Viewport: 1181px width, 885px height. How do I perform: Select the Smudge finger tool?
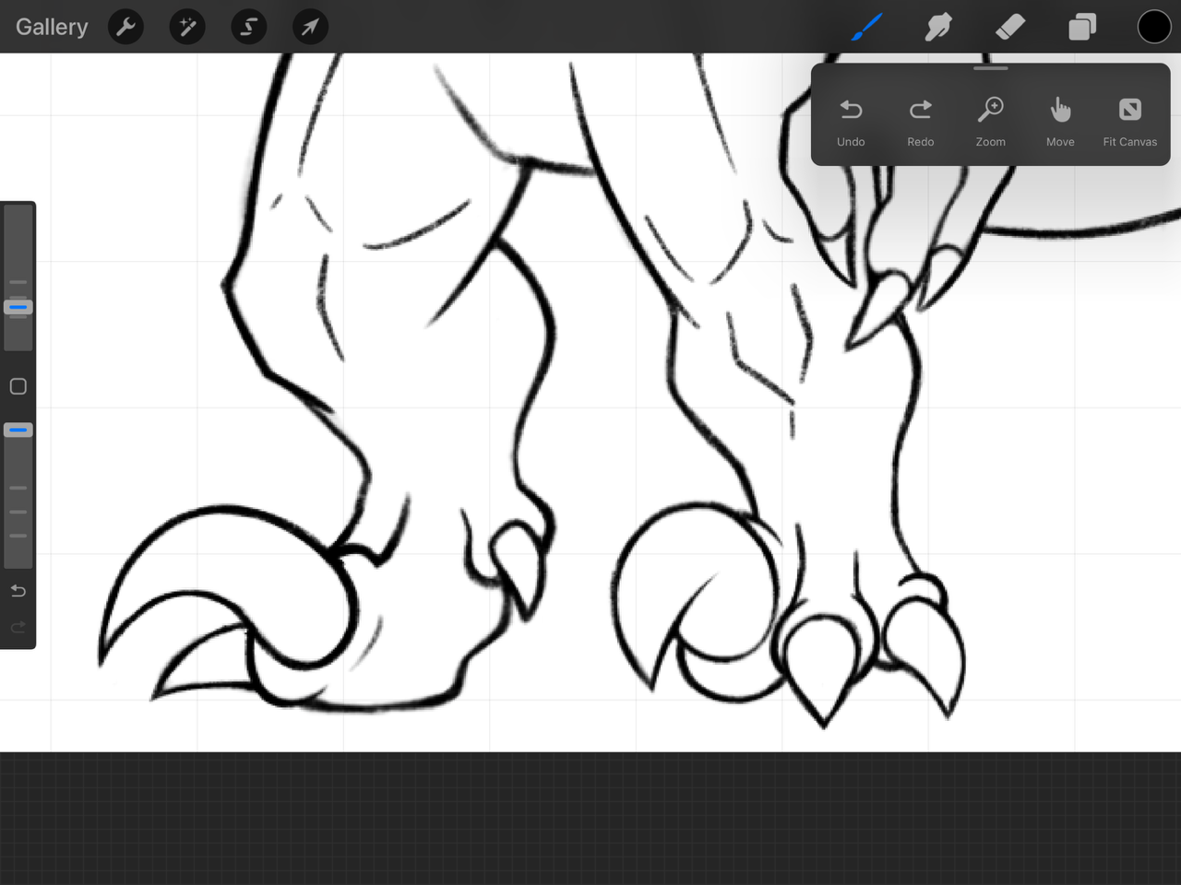pyautogui.click(x=938, y=27)
